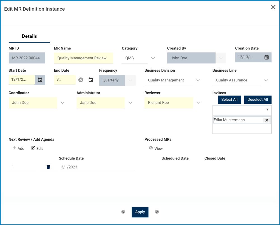Screen dimensions: 280x225
Task: Switch to the Details tab
Action: [29, 36]
